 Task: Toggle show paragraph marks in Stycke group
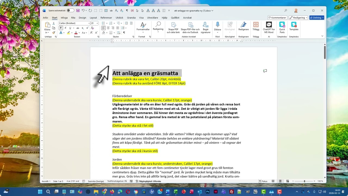pos(124,32)
